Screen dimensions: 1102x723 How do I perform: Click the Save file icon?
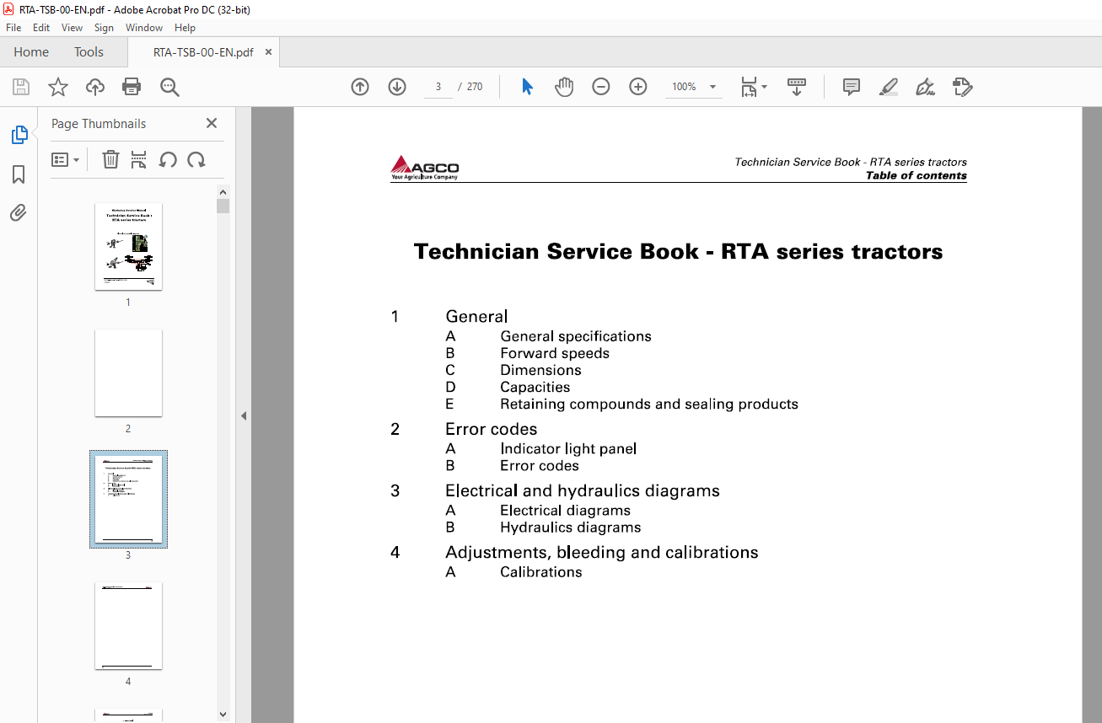21,87
